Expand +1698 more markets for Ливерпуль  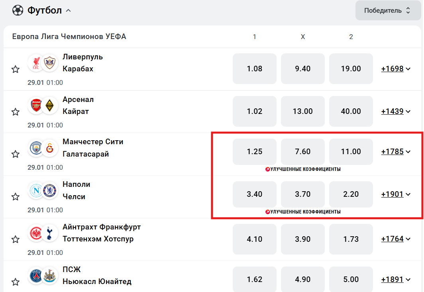pyautogui.click(x=396, y=69)
